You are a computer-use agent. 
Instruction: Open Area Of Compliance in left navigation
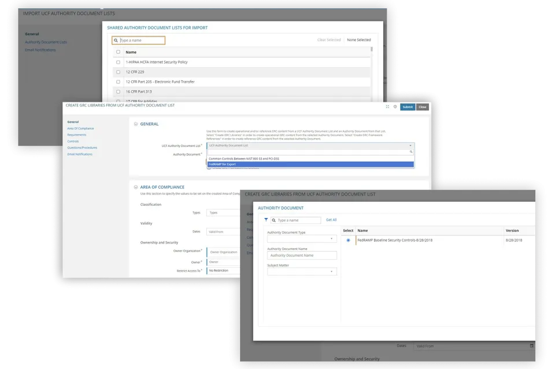[x=80, y=128]
